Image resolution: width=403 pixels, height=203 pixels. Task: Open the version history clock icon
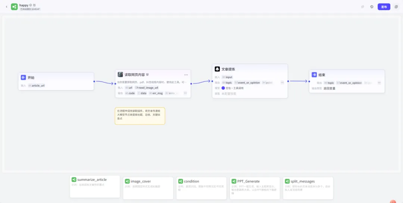point(372,7)
